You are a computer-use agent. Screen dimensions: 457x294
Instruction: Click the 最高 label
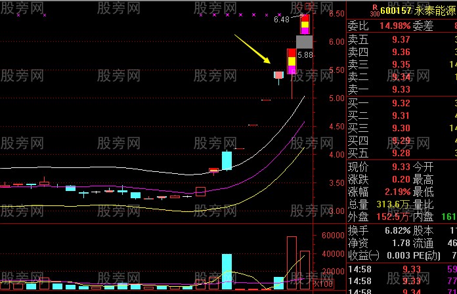click(423, 179)
